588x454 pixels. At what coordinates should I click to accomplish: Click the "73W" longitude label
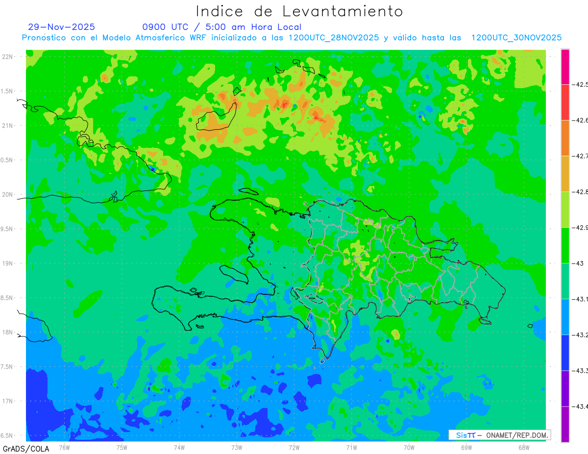click(x=237, y=447)
